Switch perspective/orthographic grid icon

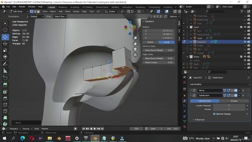pyautogui.click(x=135, y=55)
